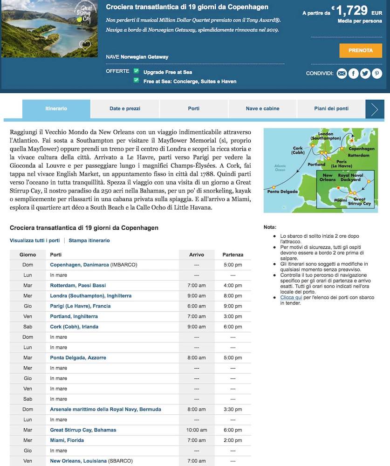Viewport: 390px width, 466px height.
Task: Switch to the Date e prezzi tab
Action: (125, 109)
